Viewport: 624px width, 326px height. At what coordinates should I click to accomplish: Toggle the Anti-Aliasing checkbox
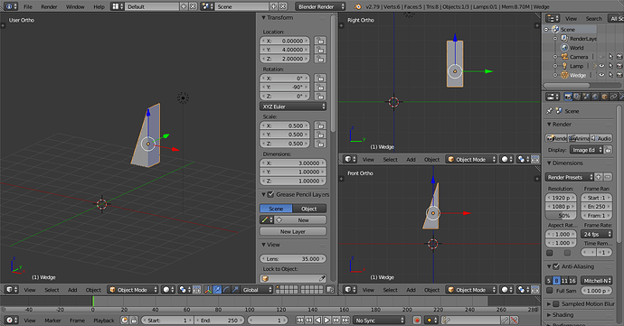click(x=556, y=266)
